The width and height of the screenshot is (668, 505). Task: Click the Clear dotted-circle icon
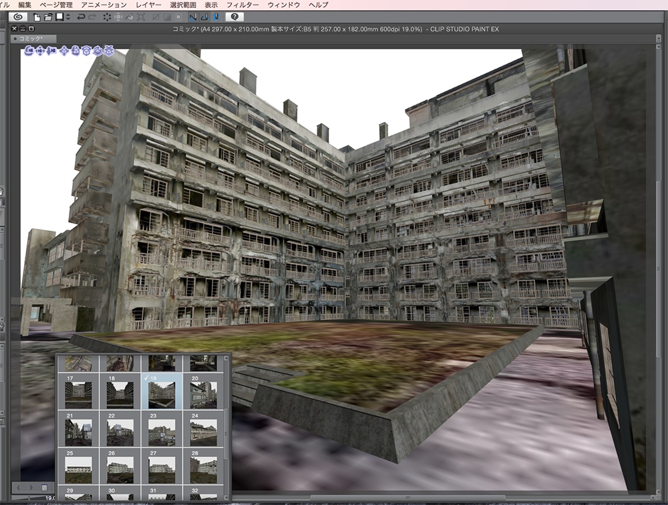(106, 17)
